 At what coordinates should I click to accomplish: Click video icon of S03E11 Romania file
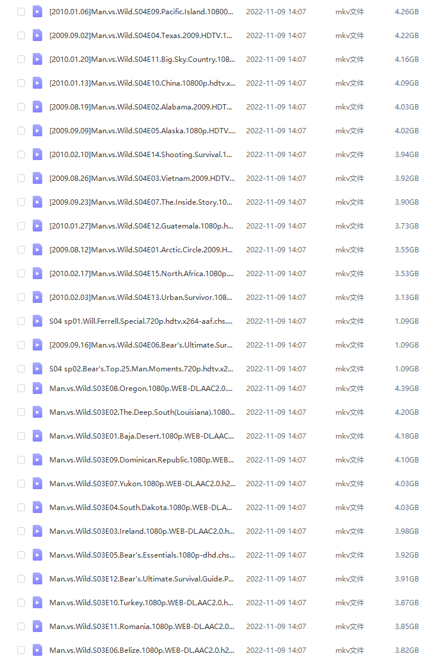(37, 626)
